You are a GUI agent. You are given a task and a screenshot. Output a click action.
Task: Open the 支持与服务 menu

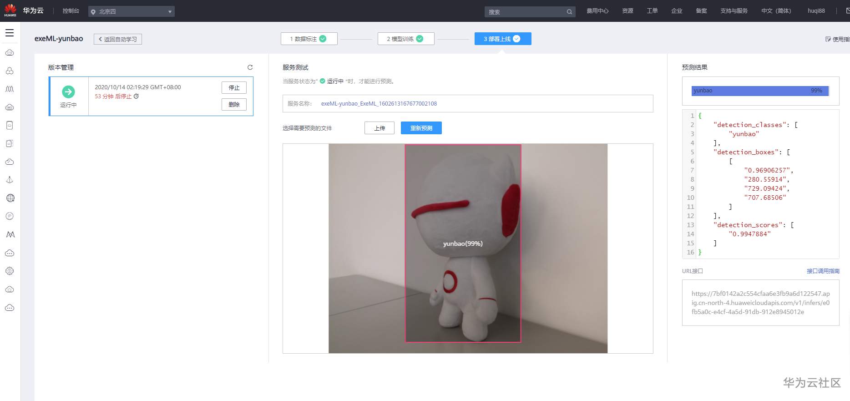click(x=734, y=11)
